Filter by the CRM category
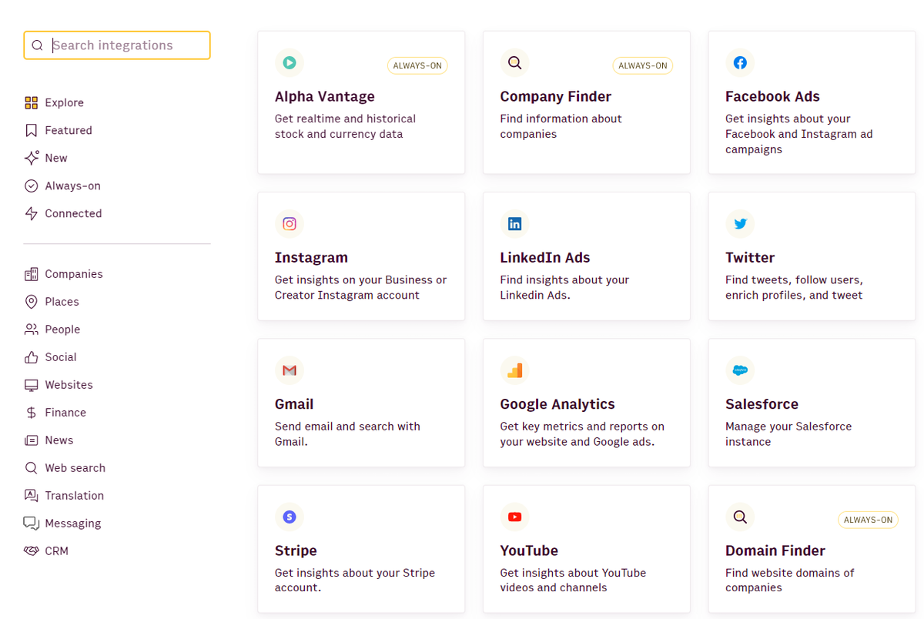924x619 pixels. (x=46, y=550)
